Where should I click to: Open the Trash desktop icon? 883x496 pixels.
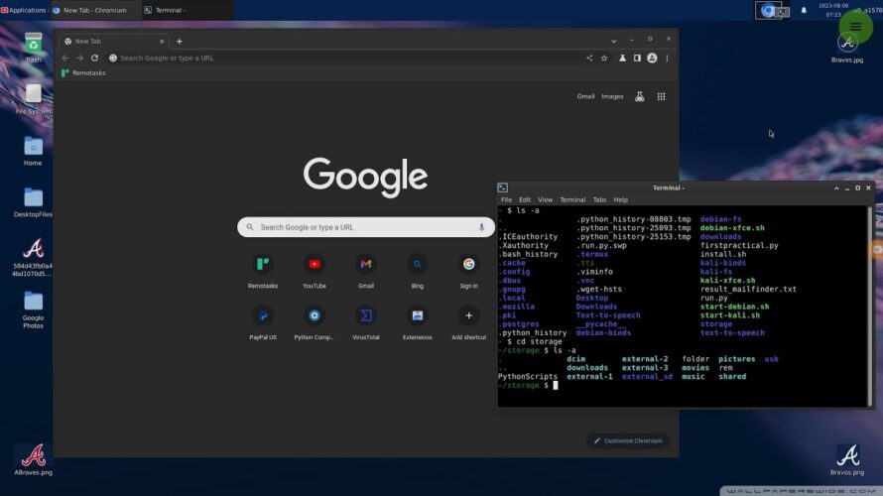pyautogui.click(x=33, y=44)
